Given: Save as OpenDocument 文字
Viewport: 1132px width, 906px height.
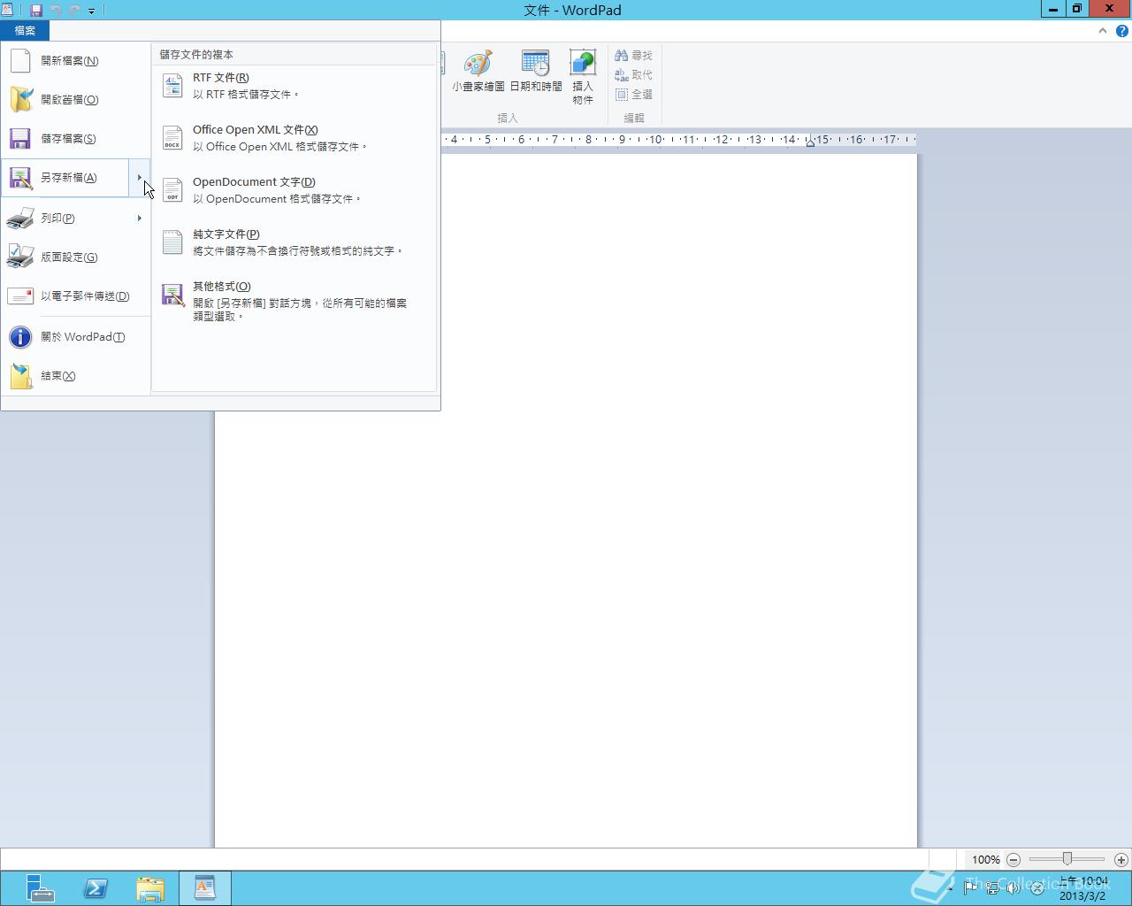Looking at the screenshot, I should [294, 190].
